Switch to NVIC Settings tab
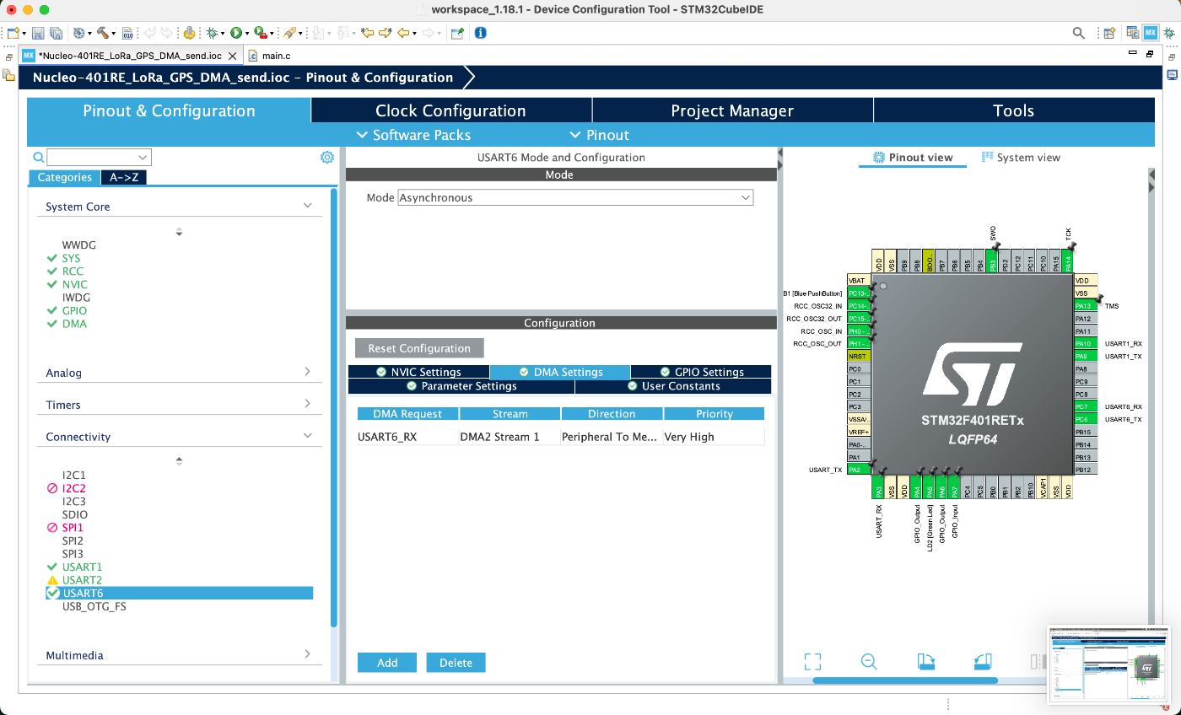Viewport: 1181px width, 715px height. pyautogui.click(x=418, y=372)
